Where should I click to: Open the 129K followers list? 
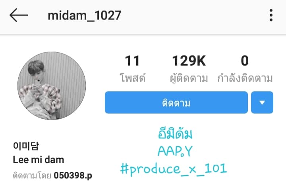[189, 61]
